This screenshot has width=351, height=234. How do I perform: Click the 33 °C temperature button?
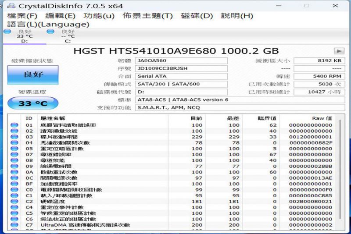[x=33, y=103]
